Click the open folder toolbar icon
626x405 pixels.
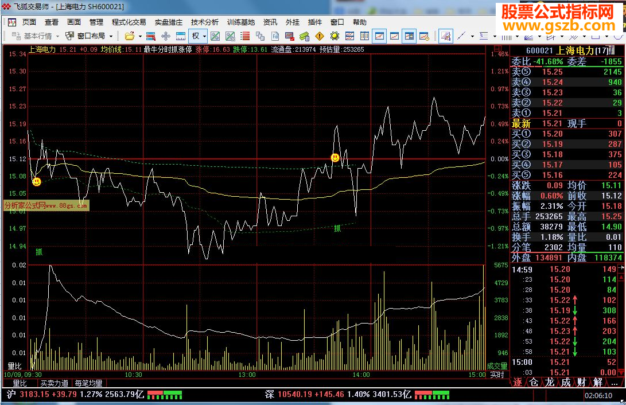click(129, 36)
